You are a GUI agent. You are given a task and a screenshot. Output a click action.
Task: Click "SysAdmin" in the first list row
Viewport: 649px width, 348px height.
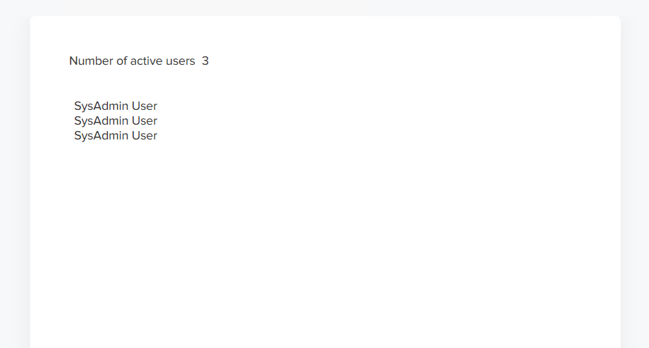(x=102, y=106)
